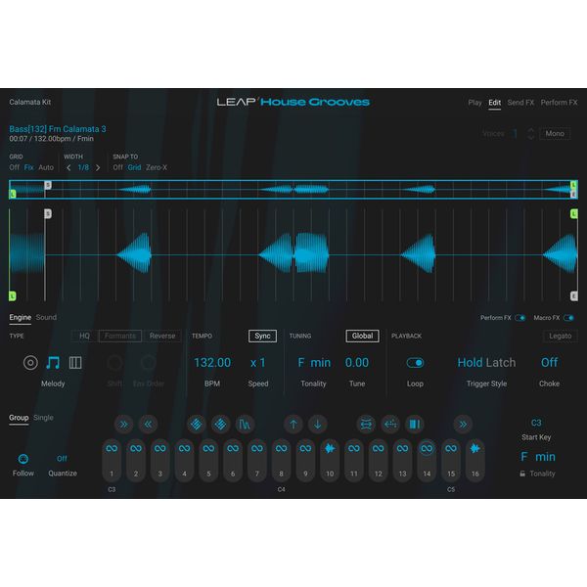Select the Engine tab
Viewport: 587px width, 587px height.
coord(21,317)
